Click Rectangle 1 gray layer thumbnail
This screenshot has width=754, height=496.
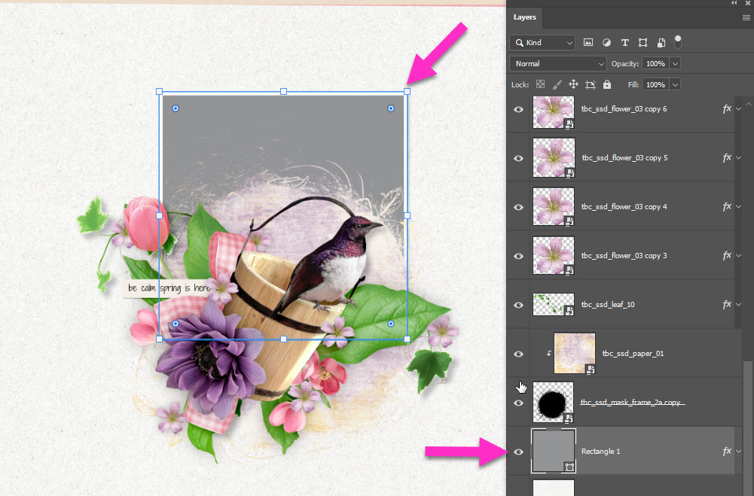coord(553,451)
